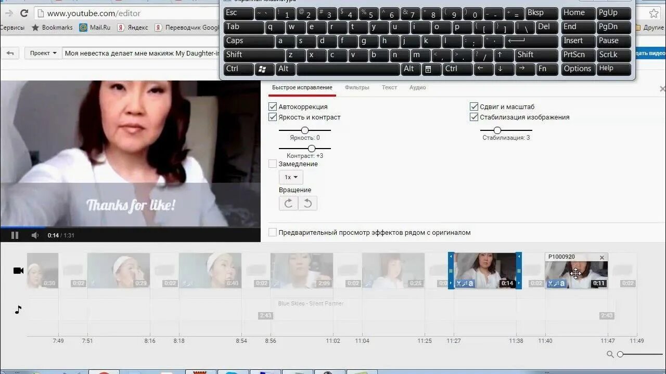Click the context menu key on on-screen keyboard
This screenshot has height=374, width=666.
pos(428,69)
